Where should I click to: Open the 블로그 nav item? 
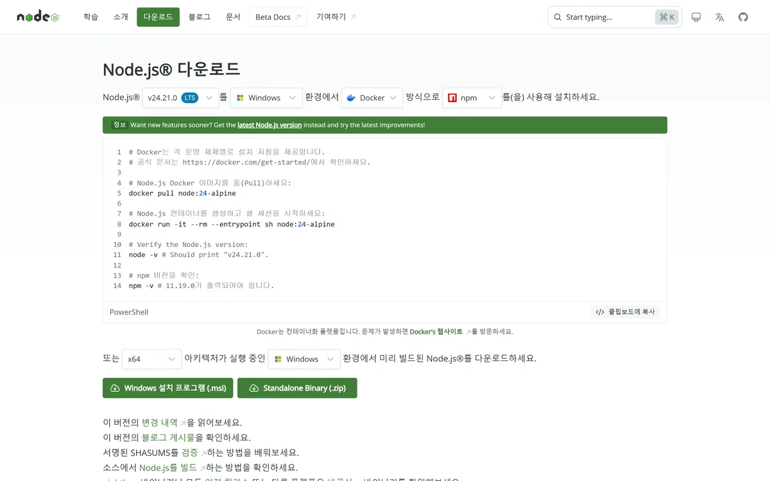200,17
